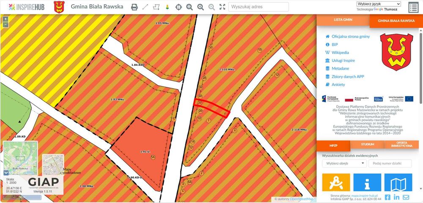The height and width of the screenshot is (203, 423).
Task: Click the 1.08.MNp zone label
Action: (x=87, y=186)
